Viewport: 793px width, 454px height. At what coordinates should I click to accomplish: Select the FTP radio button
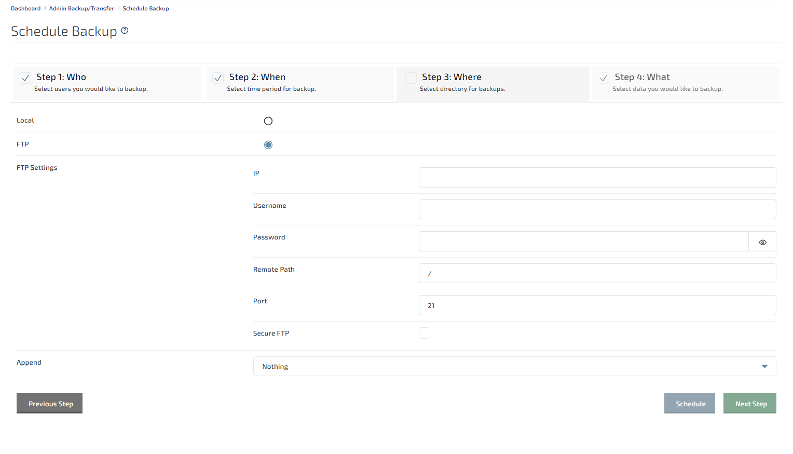click(268, 145)
